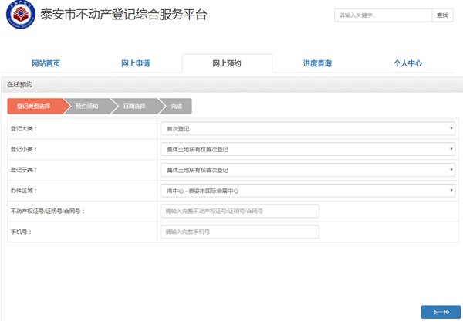
Task: Click the 登记类型选择 step
Action: coord(32,106)
